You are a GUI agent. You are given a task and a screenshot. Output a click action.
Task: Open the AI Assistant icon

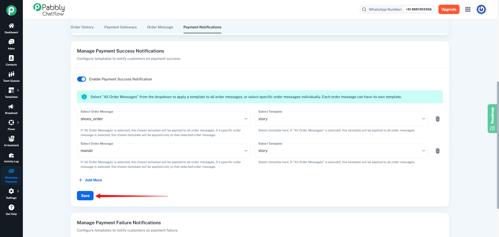(x=11, y=139)
